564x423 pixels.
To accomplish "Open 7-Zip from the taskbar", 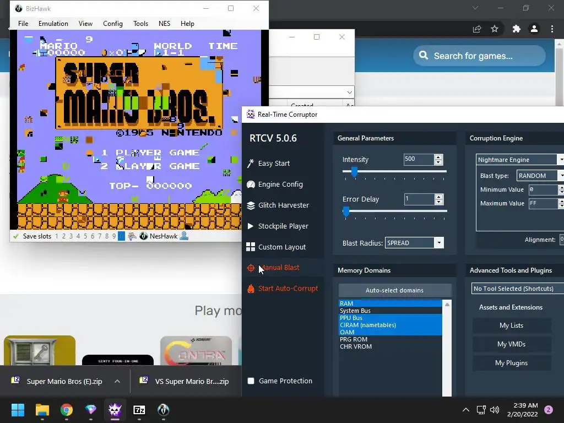I will click(x=139, y=410).
